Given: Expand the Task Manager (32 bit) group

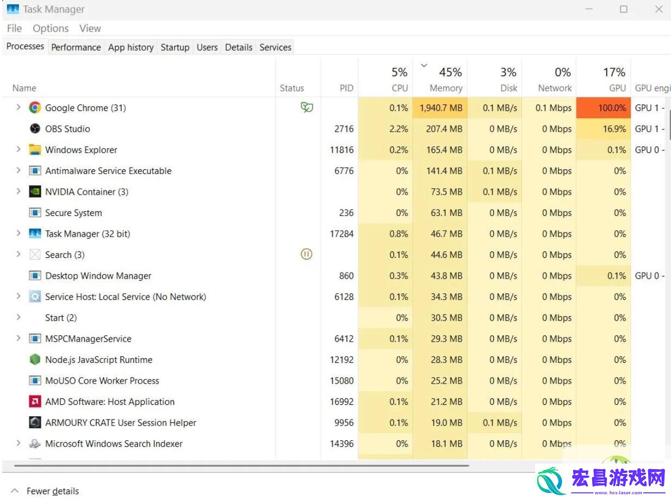Looking at the screenshot, I should [18, 234].
